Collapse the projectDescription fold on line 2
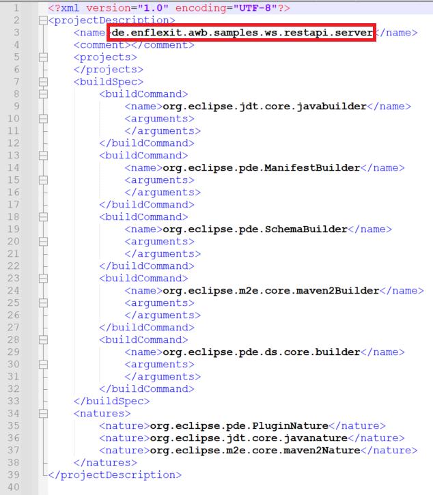433x495 pixels. coord(44,20)
